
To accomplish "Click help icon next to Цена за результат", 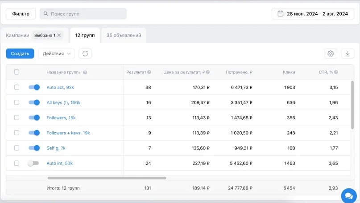I will click(208, 72).
